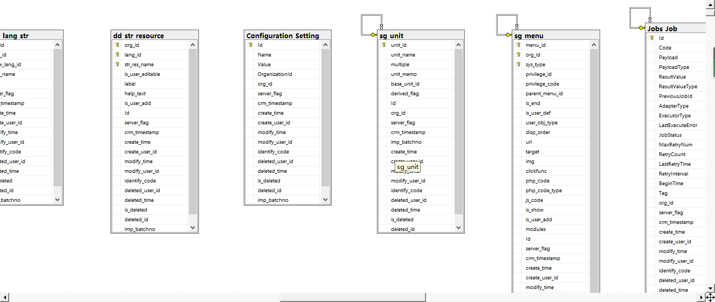The height and width of the screenshot is (302, 715).
Task: Click the key icon beside org_id in sg_menu
Action: tap(518, 55)
